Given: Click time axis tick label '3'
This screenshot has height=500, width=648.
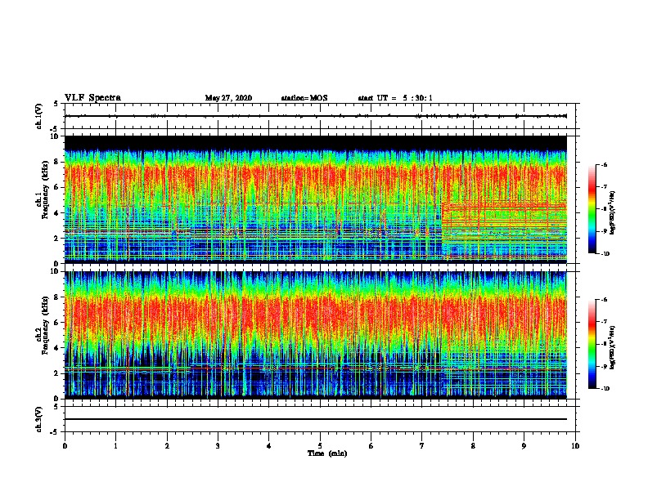Looking at the screenshot, I should 218,446.
